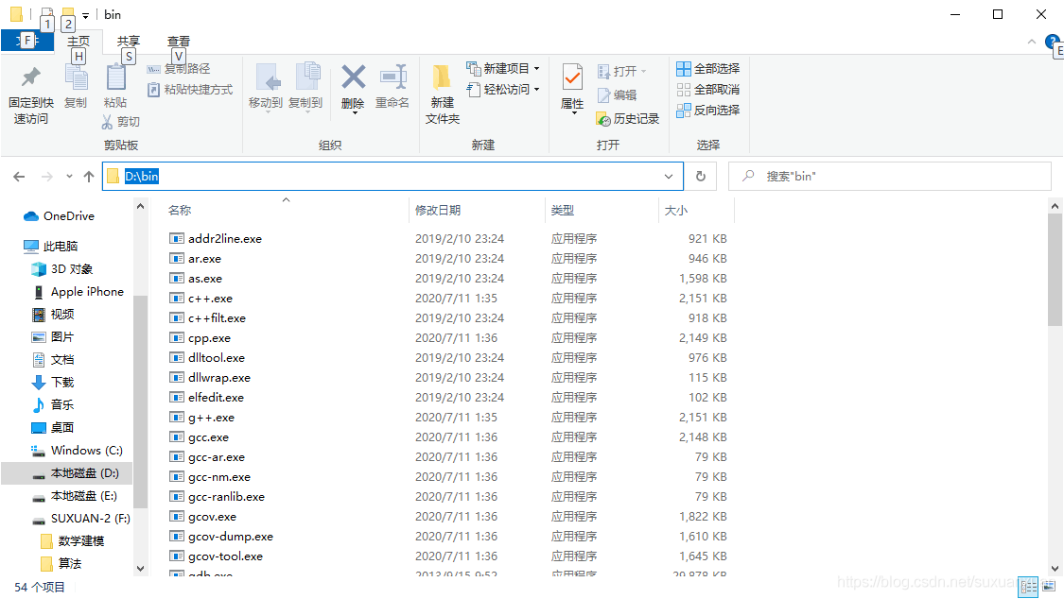The height and width of the screenshot is (599, 1064).
Task: Click the Delete (删除) red X icon
Action: (354, 77)
